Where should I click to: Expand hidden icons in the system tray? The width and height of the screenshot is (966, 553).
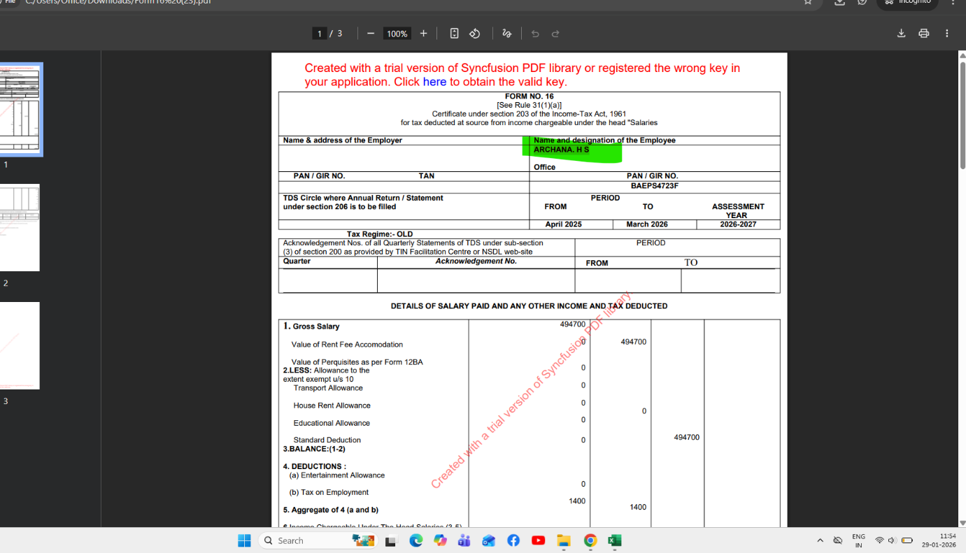click(821, 540)
